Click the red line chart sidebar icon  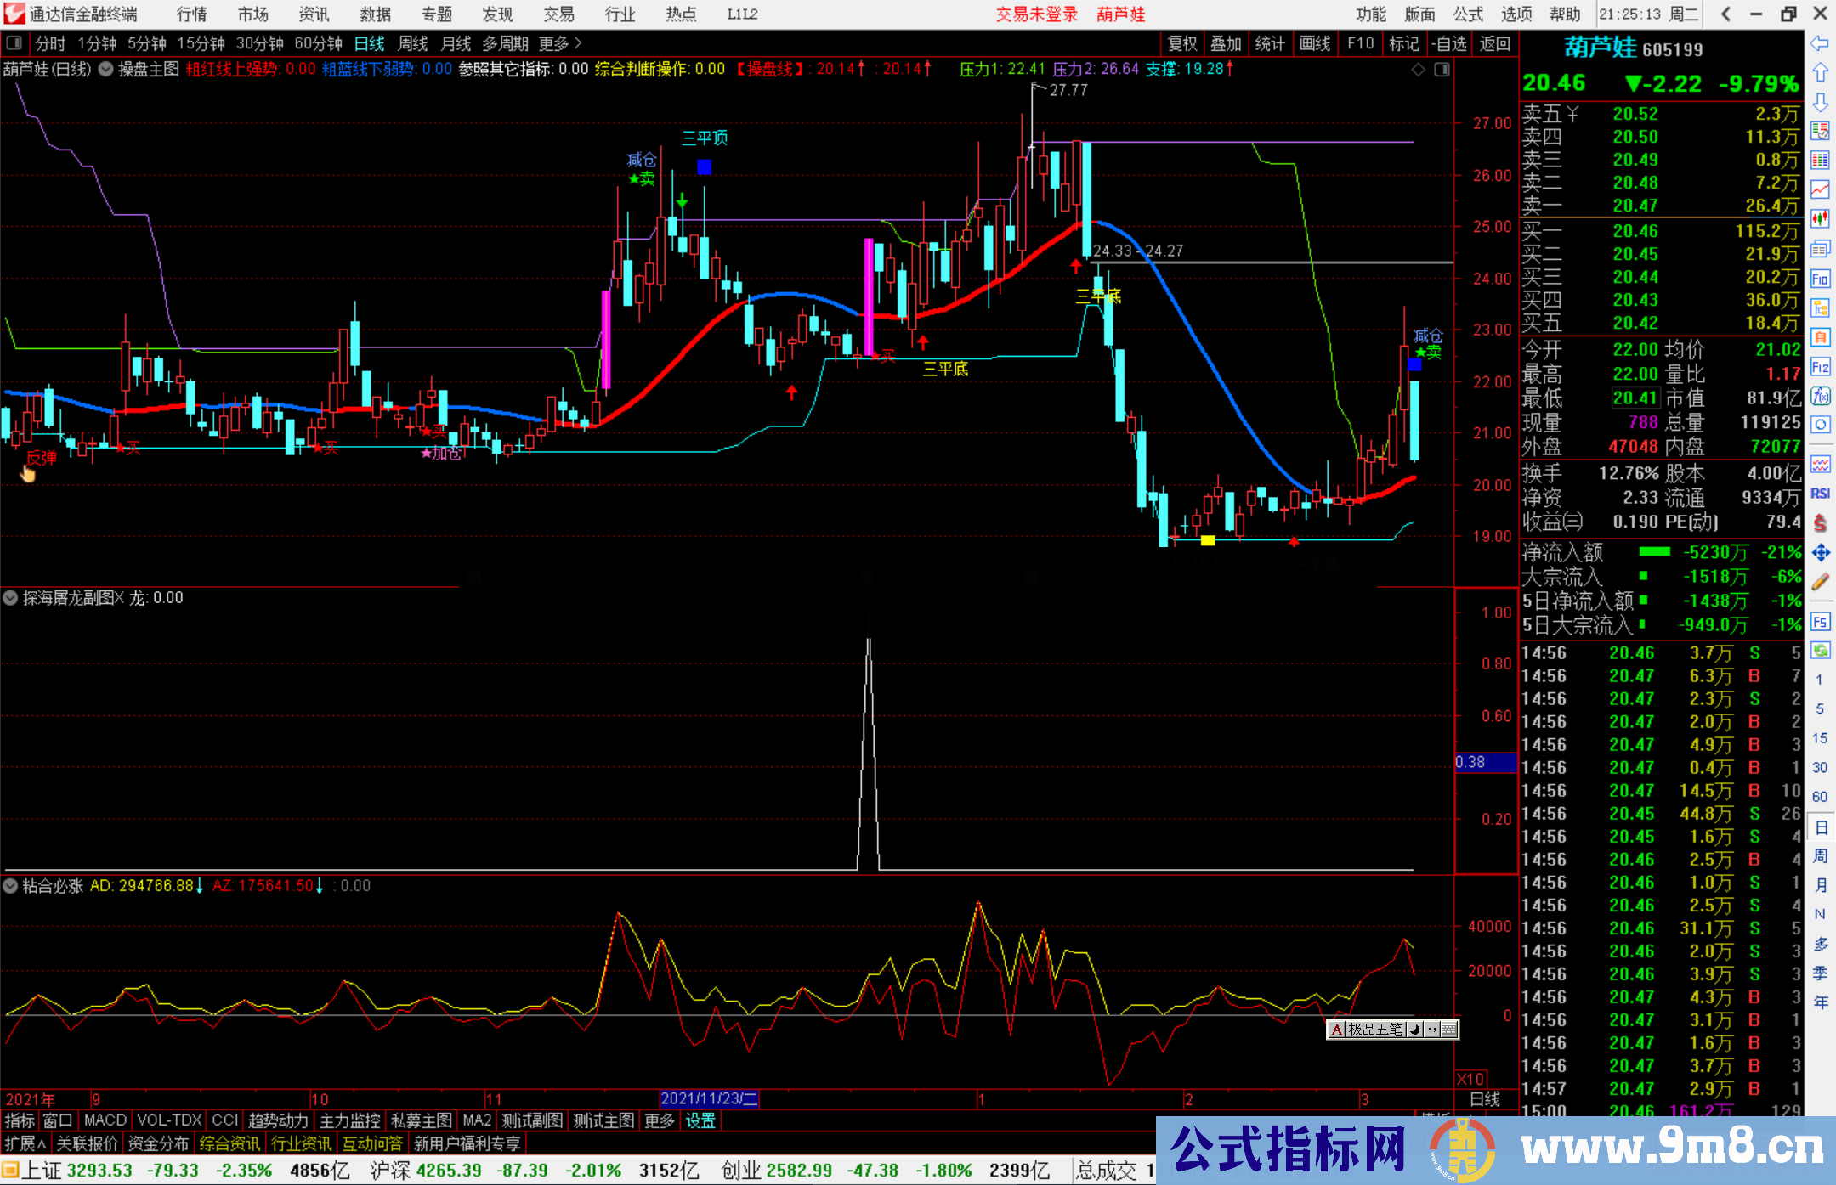[x=1820, y=189]
